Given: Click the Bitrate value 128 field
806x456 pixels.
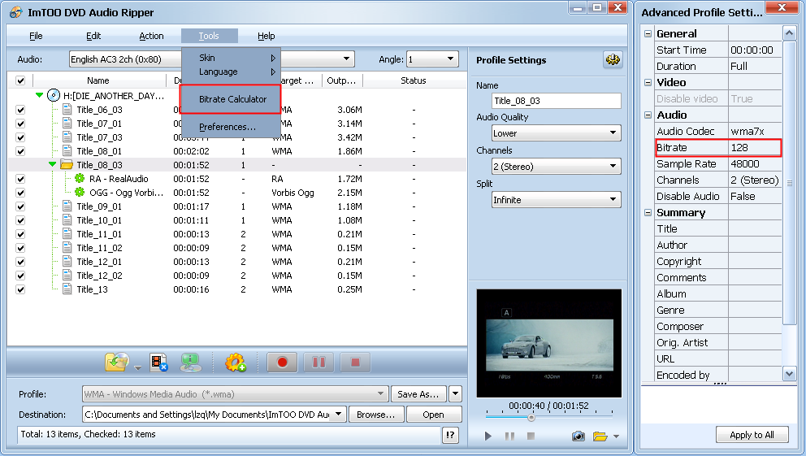Looking at the screenshot, I should click(x=755, y=148).
